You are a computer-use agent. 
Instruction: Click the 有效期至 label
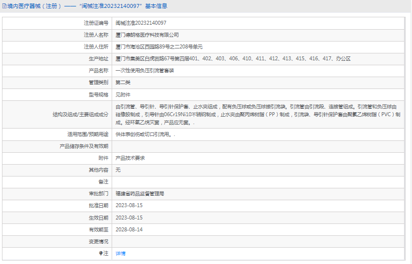pos(98,229)
